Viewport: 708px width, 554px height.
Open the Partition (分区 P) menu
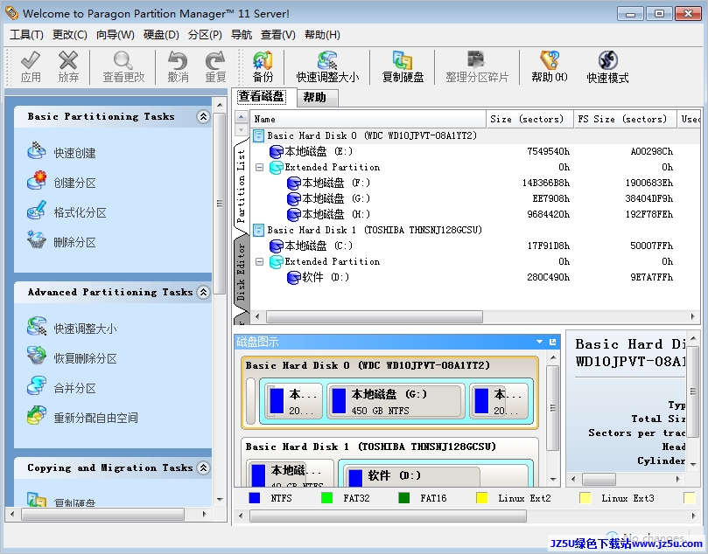pyautogui.click(x=205, y=35)
